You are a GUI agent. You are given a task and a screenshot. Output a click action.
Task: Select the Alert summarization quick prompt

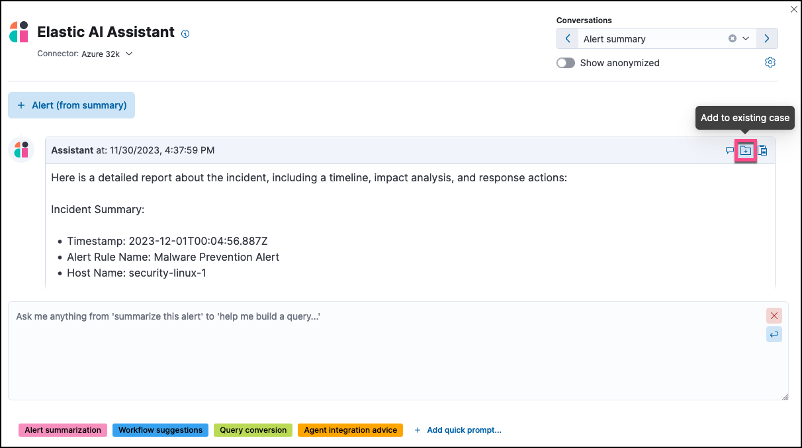(x=62, y=429)
